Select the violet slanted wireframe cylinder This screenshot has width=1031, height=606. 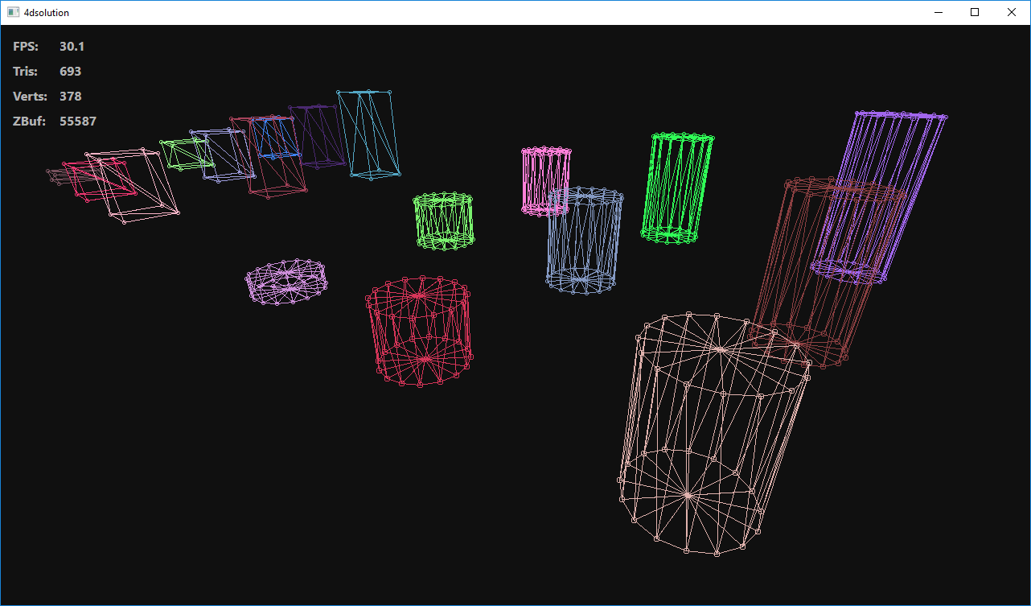click(878, 197)
